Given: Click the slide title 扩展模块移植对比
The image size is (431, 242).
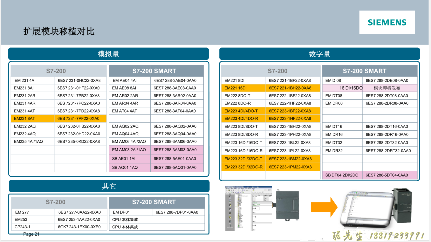Looking at the screenshot, I should tap(59, 31).
